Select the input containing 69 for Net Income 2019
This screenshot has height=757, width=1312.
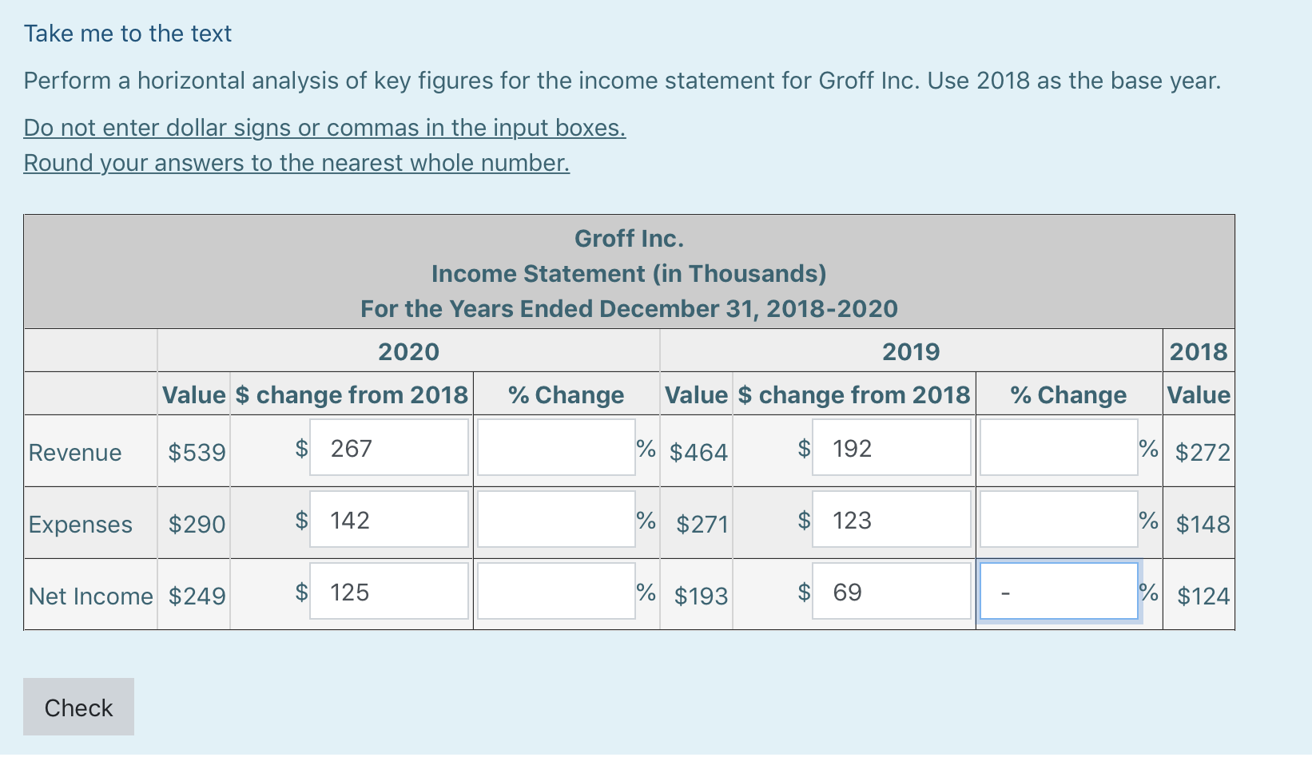point(891,591)
